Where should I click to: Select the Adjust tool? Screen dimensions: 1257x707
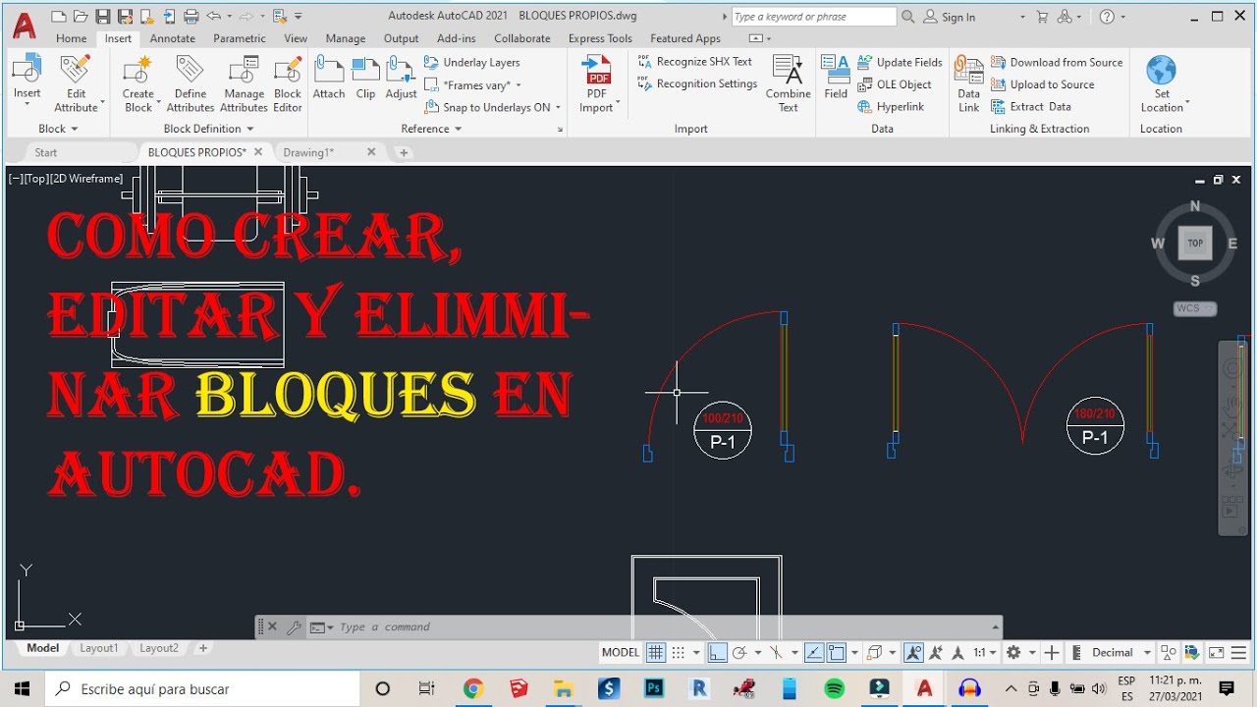[401, 79]
